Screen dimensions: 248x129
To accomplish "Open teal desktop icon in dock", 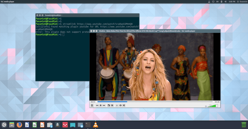I will (x=73, y=125).
